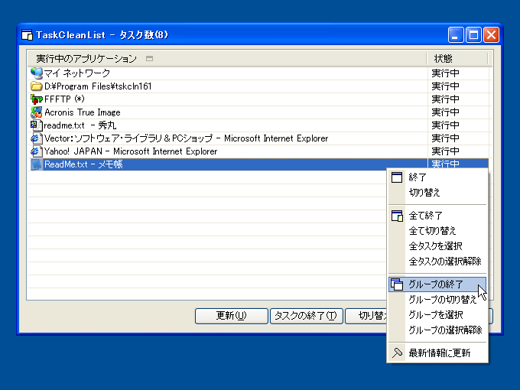
Task: Click the refresh icon beside 最新情報に更新
Action: pos(397,353)
